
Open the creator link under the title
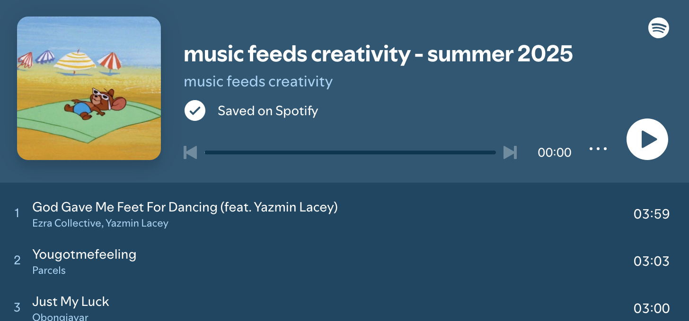(x=258, y=82)
